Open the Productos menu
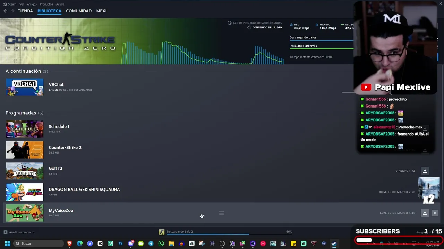Image resolution: width=444 pixels, height=249 pixels. [46, 4]
